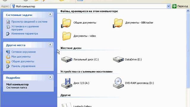Viewport: 190px width, 107px height.
Task: Click the Системные задачи panel title
Action: (x=19, y=15)
